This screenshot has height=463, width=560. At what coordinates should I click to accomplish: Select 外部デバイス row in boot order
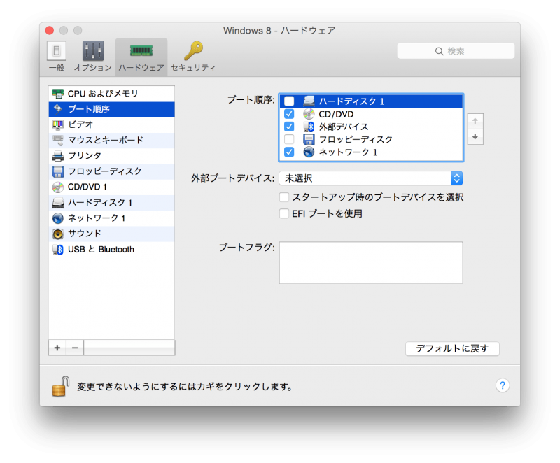(371, 127)
